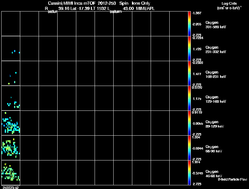This screenshot has width=249, height=189.
Task: Click the 1.175 colorbar value
Action: coord(197,99)
